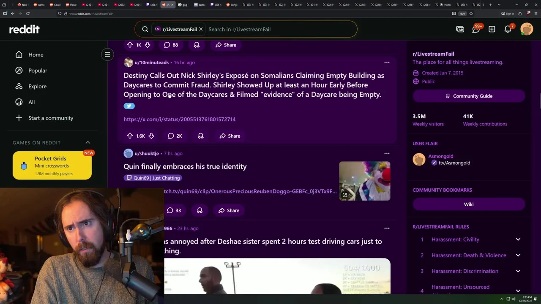
Task: Reload the page
Action: click(x=28, y=14)
